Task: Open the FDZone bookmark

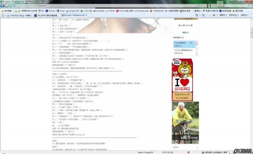Action: click(50, 11)
